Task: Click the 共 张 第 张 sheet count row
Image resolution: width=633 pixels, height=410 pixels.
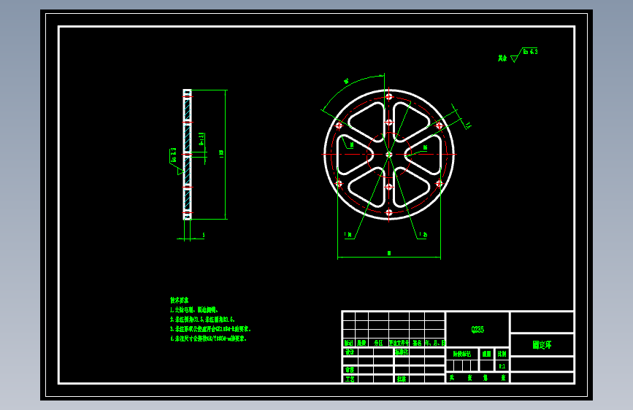Action: [477, 378]
